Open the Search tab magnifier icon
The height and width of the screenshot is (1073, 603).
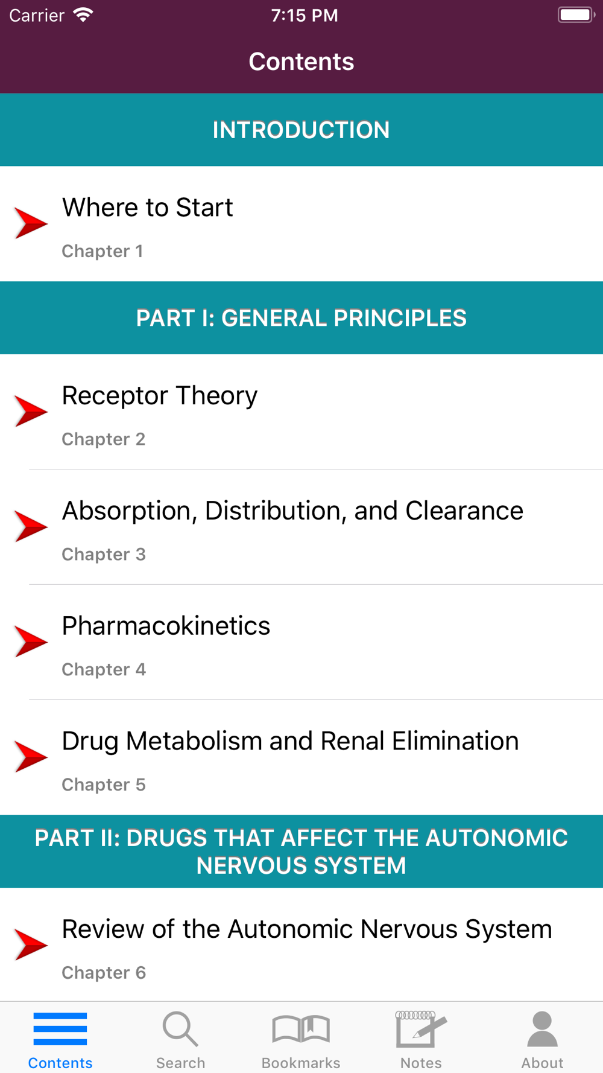[x=180, y=1029]
